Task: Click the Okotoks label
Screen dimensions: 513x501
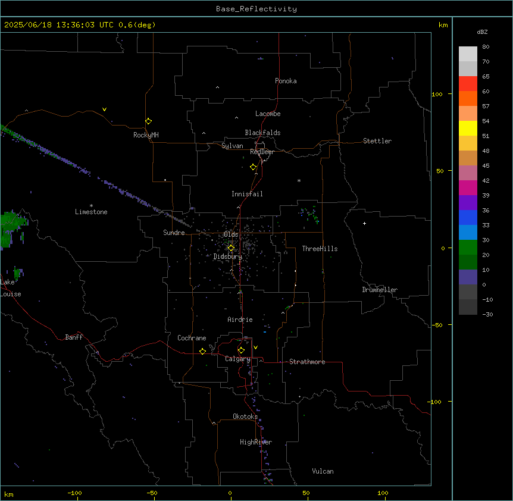Action: [x=245, y=417]
